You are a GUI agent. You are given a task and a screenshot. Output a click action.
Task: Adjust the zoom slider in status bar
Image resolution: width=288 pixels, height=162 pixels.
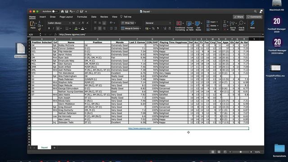[x=241, y=152]
